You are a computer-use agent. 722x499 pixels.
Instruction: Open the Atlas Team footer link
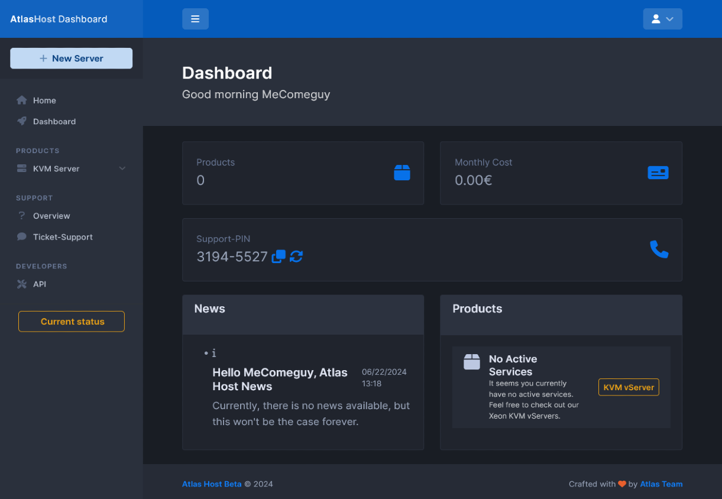(x=661, y=484)
